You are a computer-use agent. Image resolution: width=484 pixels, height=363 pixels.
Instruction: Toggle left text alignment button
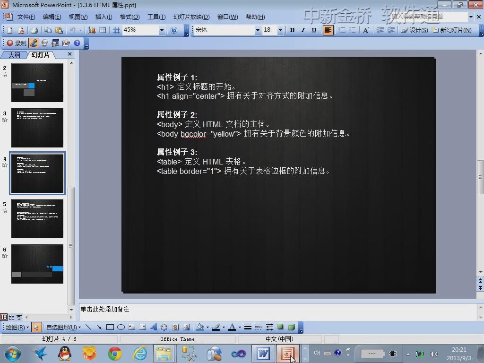coord(328,30)
